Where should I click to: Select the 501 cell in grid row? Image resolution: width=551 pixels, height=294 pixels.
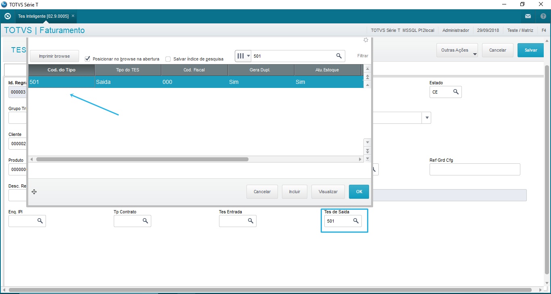click(61, 82)
